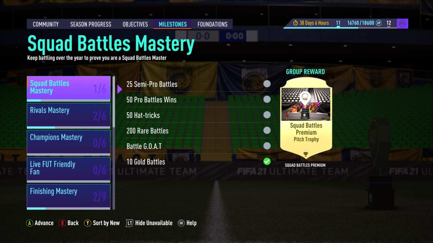Click the season timer clock icon
This screenshot has width=433, height=243.
coord(295,23)
